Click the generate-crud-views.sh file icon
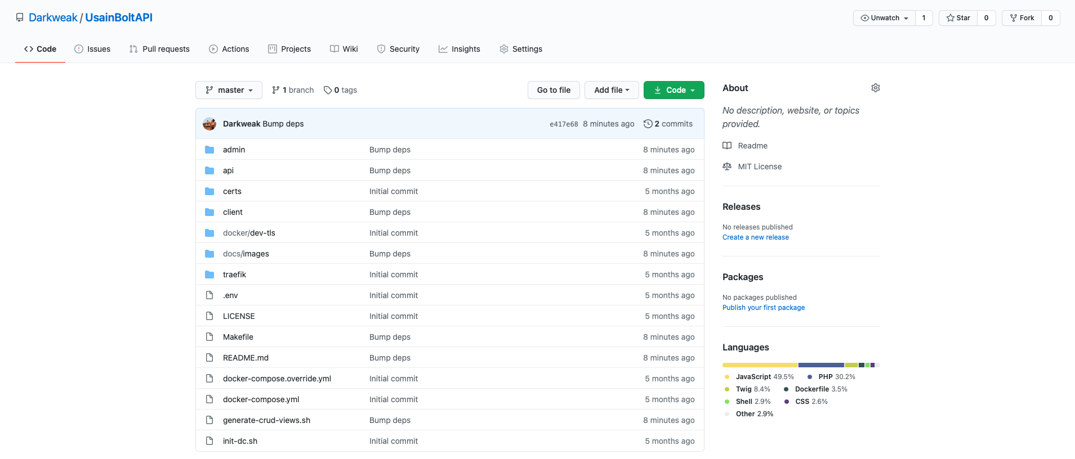 209,420
